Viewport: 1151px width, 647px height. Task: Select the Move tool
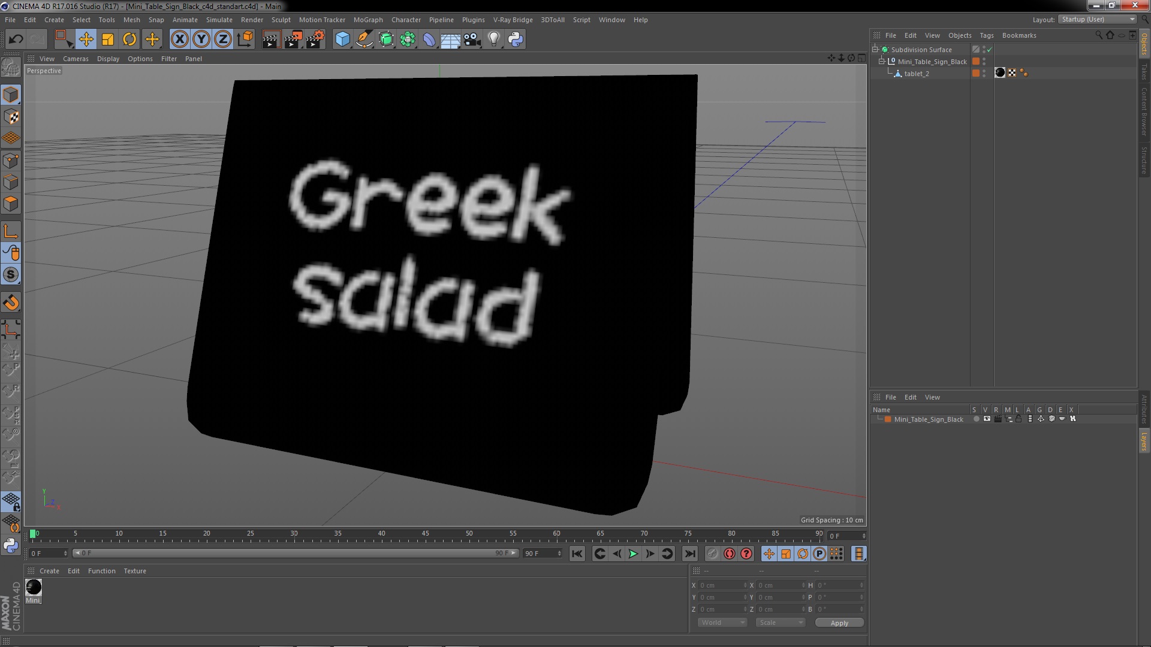coord(86,40)
